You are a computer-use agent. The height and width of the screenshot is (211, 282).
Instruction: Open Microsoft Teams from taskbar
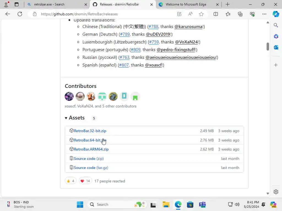pyautogui.click(x=202, y=204)
